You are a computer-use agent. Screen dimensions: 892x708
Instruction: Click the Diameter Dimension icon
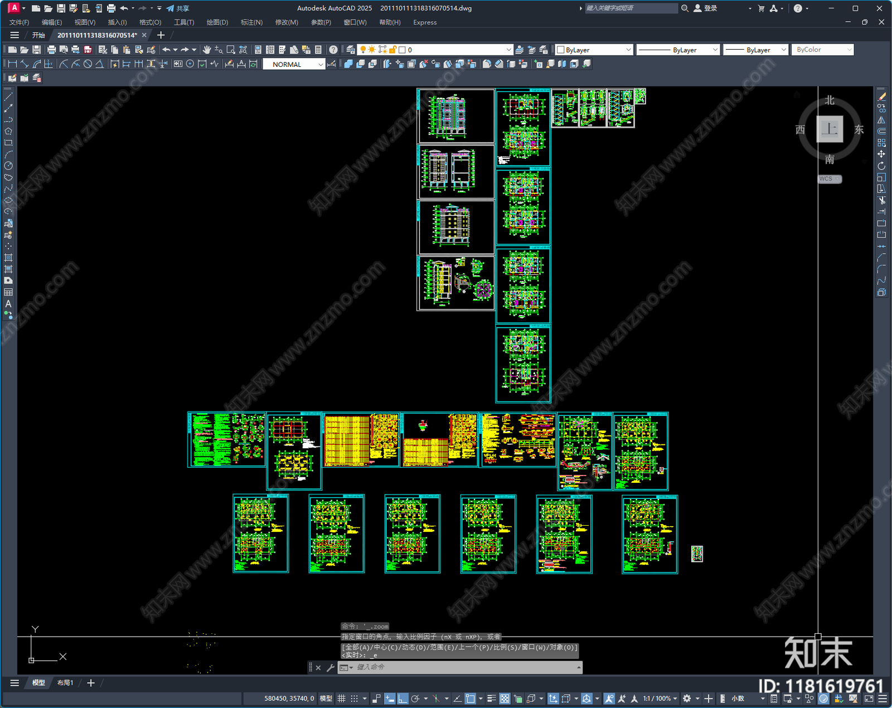point(88,64)
